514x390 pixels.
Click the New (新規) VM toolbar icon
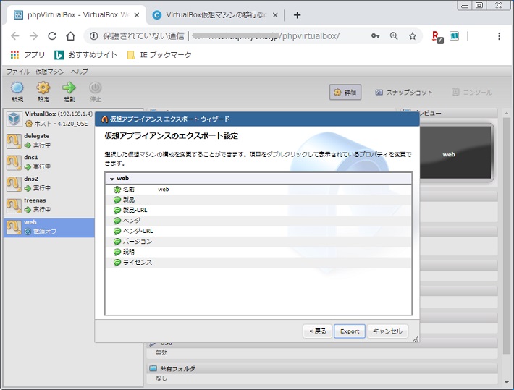tap(17, 92)
